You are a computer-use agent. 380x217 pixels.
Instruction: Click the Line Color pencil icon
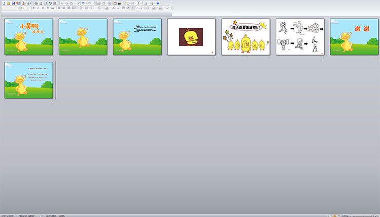click(161, 8)
